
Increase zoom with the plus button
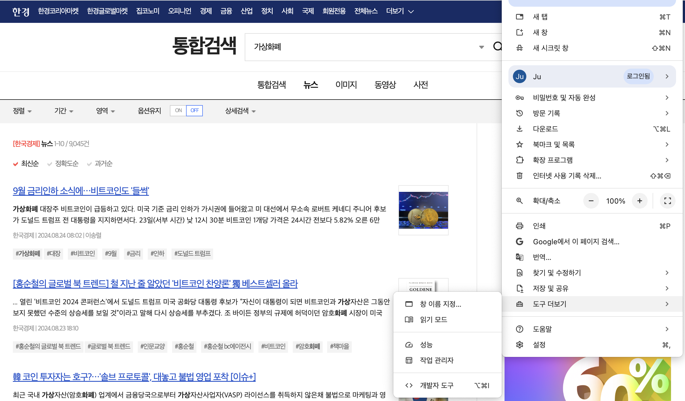click(x=639, y=201)
